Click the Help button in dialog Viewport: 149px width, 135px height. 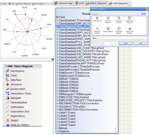coord(140,43)
